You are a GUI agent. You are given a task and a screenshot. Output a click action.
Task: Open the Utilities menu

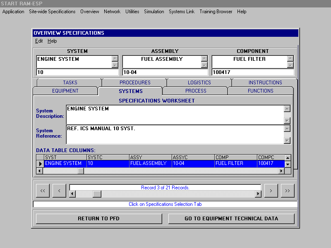pyautogui.click(x=132, y=12)
